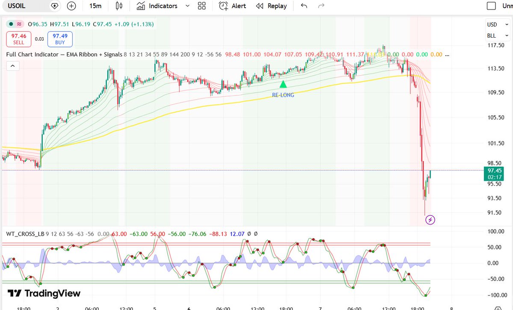Create an Alert
This screenshot has height=310, width=513.
(x=233, y=6)
